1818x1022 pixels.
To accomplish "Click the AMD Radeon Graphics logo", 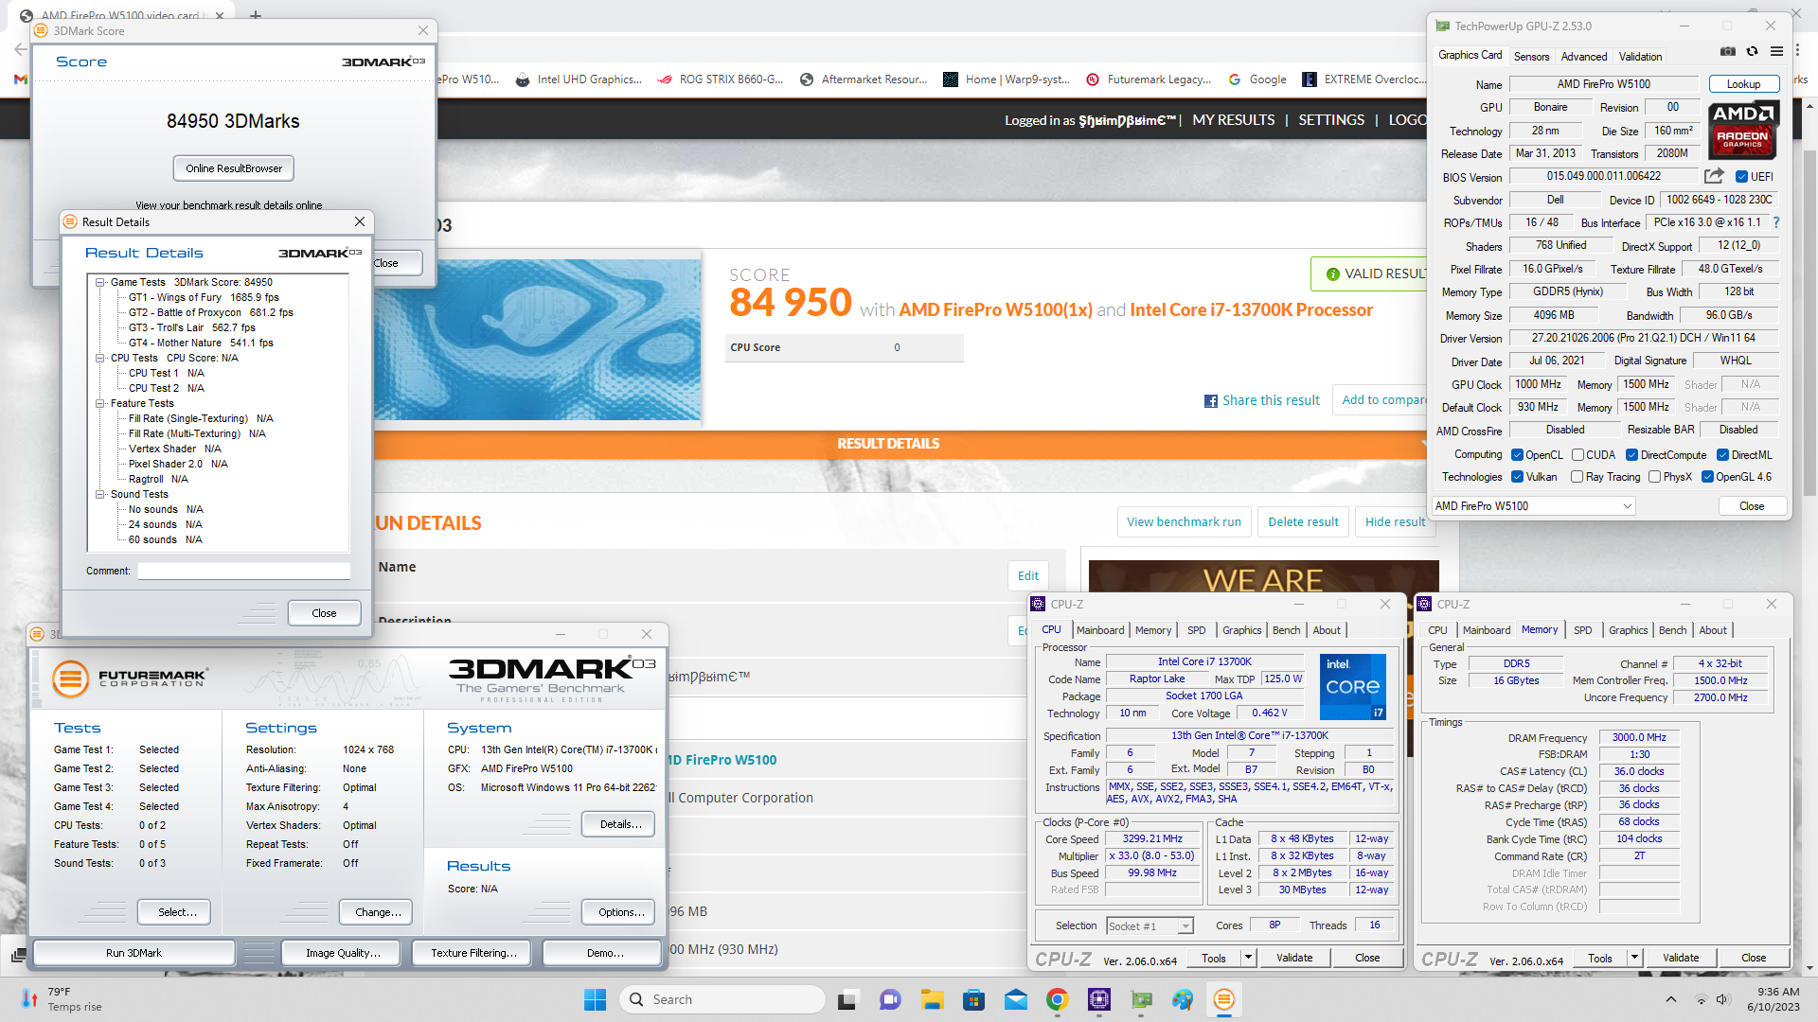I will pyautogui.click(x=1742, y=131).
